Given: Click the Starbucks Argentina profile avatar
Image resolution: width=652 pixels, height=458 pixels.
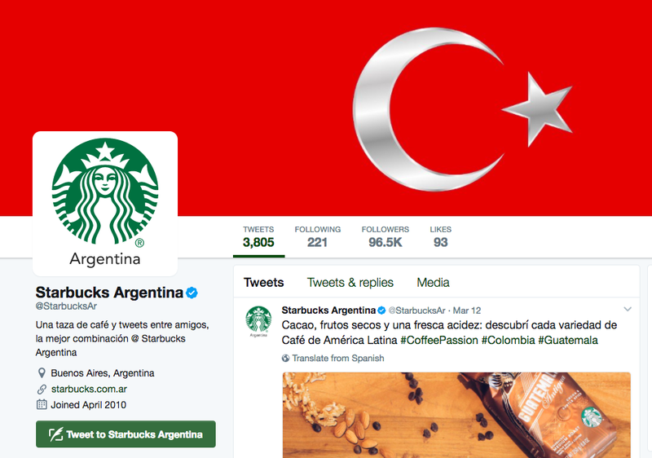Looking at the screenshot, I should 105,204.
